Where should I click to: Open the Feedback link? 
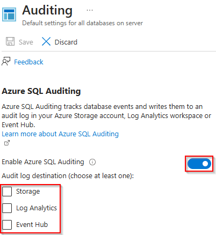(28, 62)
